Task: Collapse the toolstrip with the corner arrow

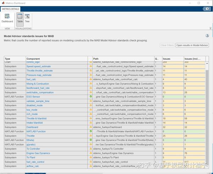Action: (211, 28)
